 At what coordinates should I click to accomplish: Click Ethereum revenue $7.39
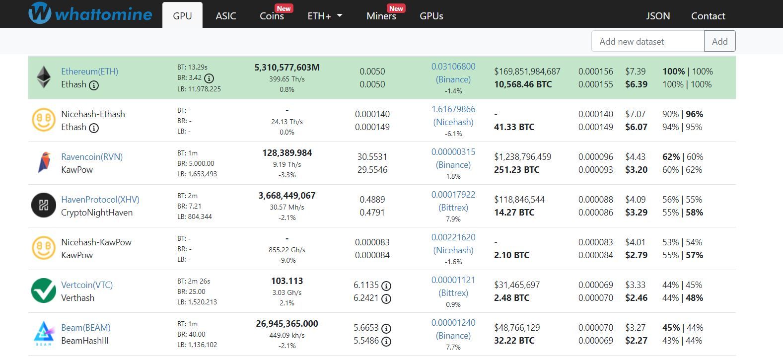(636, 72)
